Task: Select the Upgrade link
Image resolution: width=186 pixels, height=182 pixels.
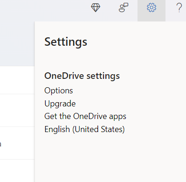Action: [60, 104]
